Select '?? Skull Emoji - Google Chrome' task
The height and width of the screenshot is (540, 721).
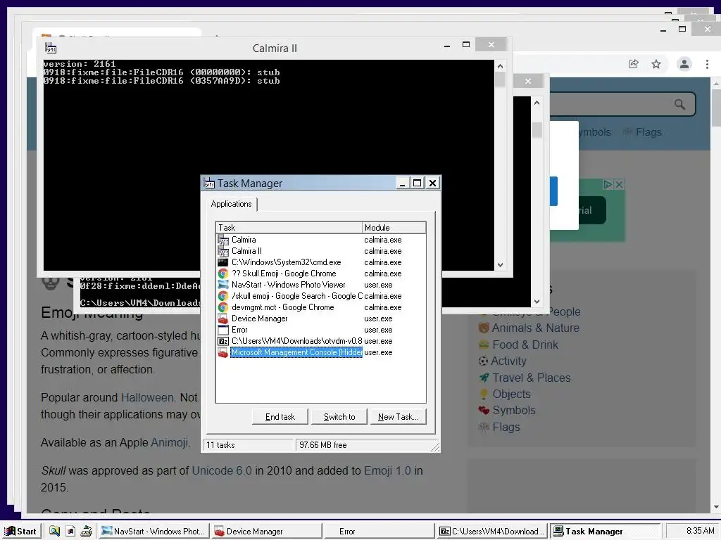(284, 274)
